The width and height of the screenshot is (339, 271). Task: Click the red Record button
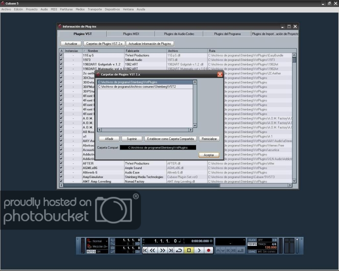209,250
